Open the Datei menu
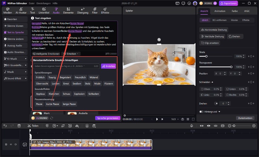The image size is (259, 157). point(31,3)
